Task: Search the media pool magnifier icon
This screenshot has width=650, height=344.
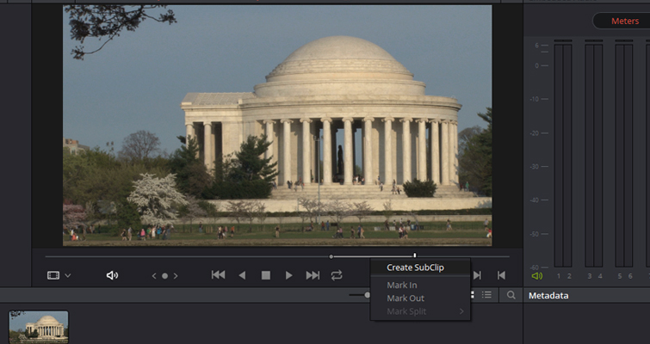Action: coord(511,295)
